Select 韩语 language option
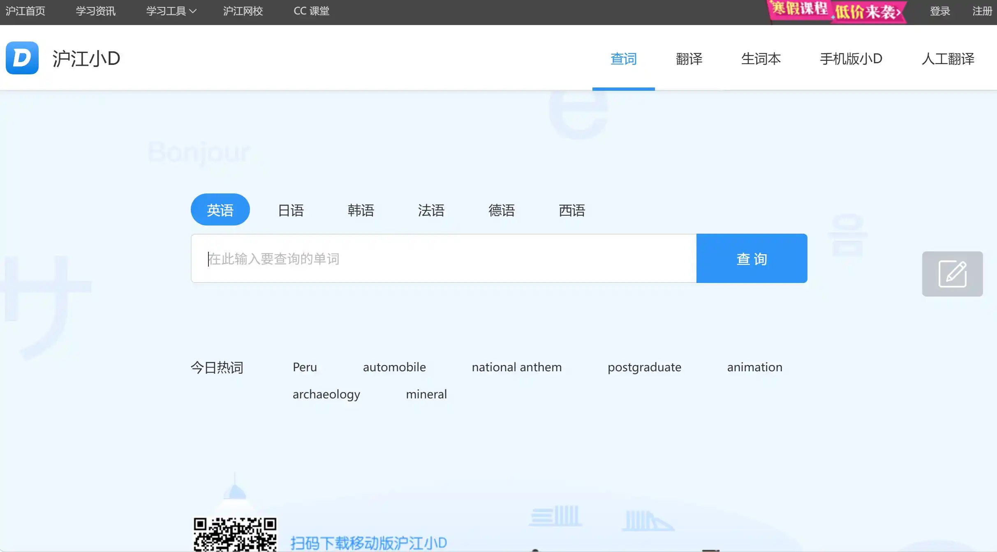The image size is (997, 552). pyautogui.click(x=361, y=210)
